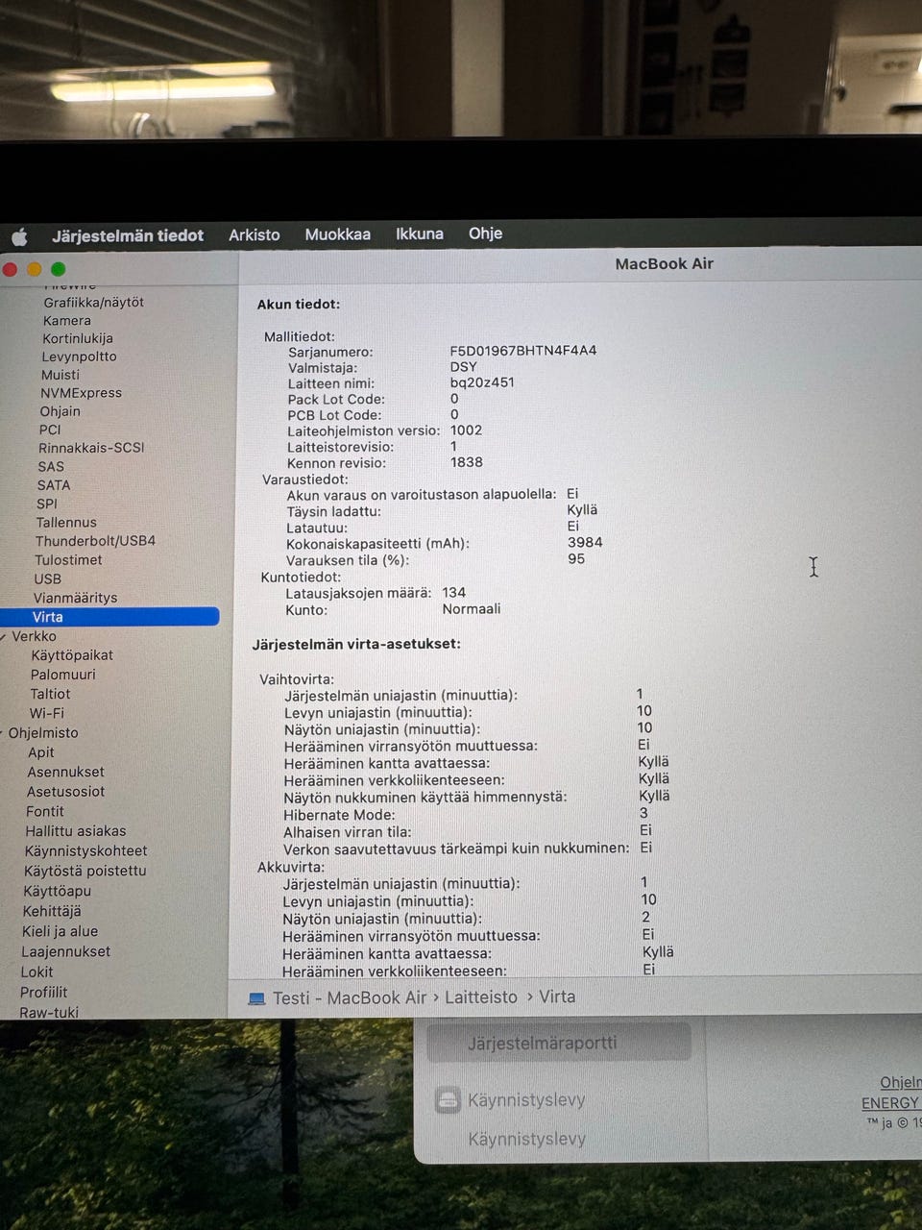Image resolution: width=922 pixels, height=1230 pixels.
Task: Select Apit under Ohjelmisto
Action: pos(41,752)
